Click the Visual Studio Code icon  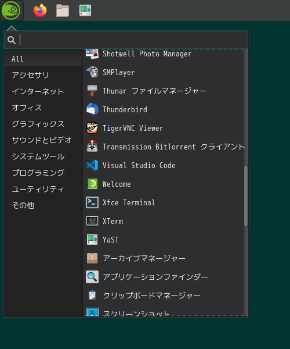(x=92, y=165)
